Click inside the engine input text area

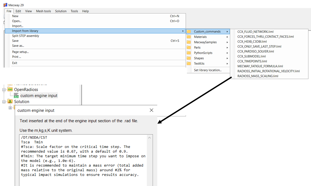coord(83,161)
